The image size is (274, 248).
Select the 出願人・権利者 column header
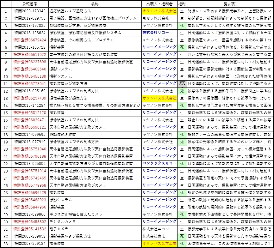coord(159,4)
